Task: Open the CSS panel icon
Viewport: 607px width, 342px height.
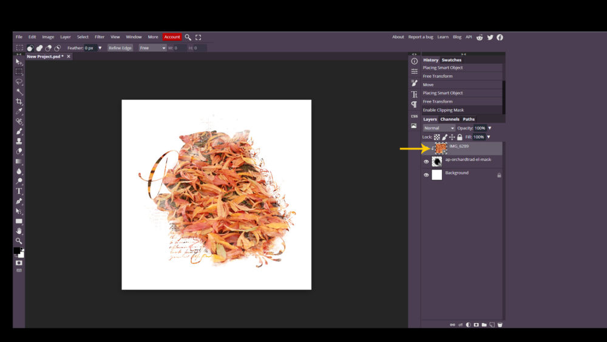Action: tap(414, 116)
